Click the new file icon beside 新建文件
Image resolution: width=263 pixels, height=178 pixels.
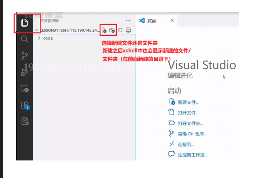(x=172, y=102)
